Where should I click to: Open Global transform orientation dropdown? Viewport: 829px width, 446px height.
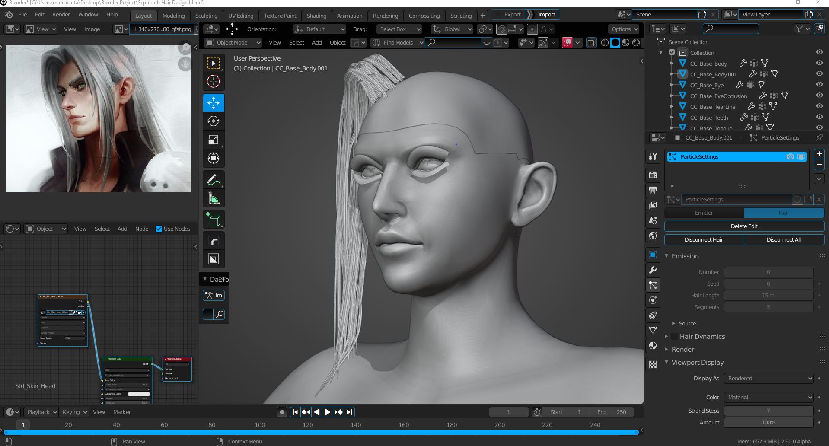tap(452, 29)
